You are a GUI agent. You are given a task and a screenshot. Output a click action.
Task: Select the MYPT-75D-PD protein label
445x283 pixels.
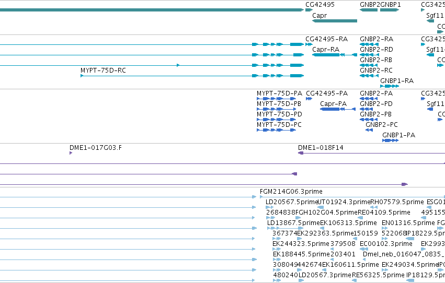tap(279, 114)
